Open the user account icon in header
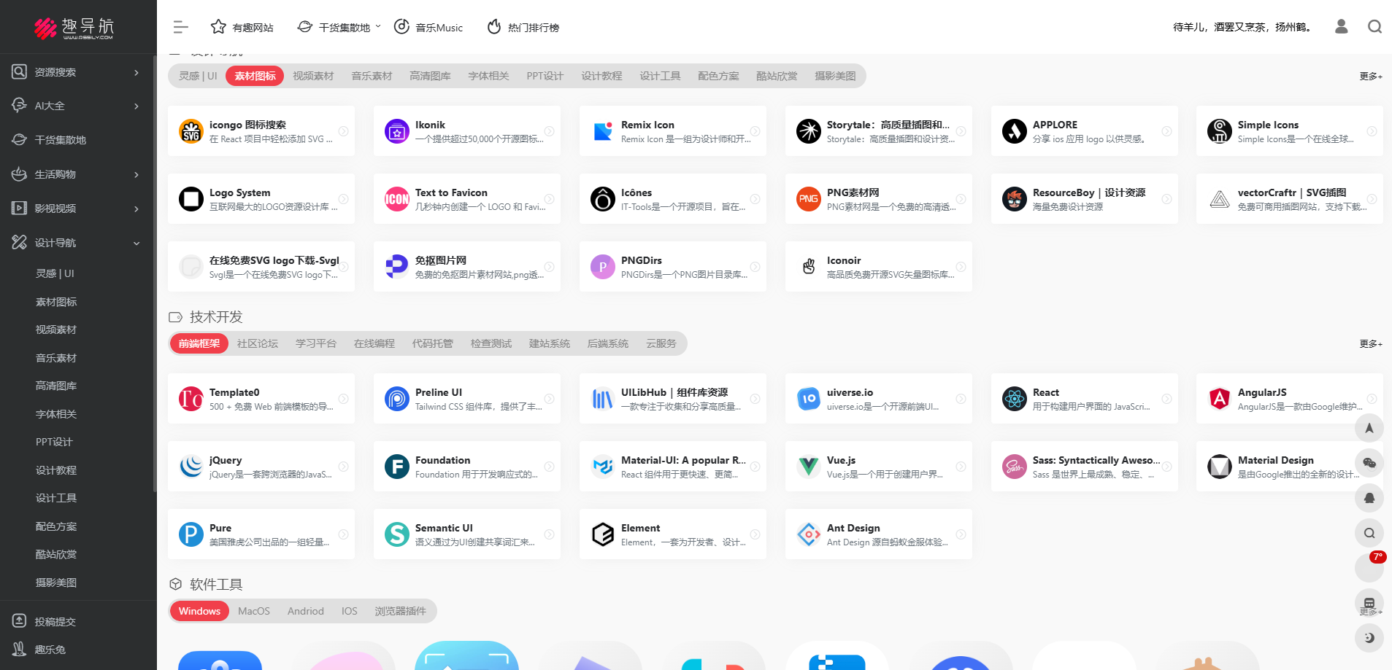The image size is (1392, 670). (1341, 27)
